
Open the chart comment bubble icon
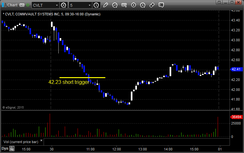pyautogui.click(x=161, y=5)
